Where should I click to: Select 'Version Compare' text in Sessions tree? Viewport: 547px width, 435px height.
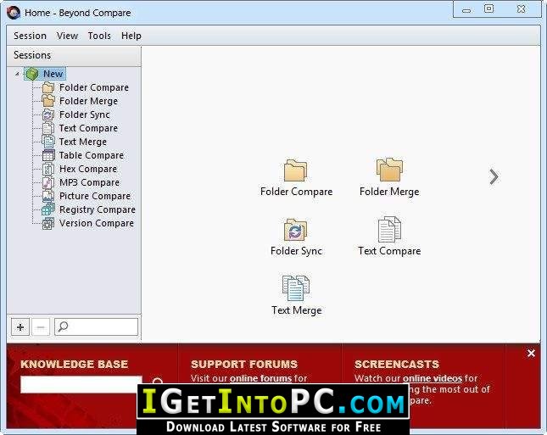[x=97, y=223]
